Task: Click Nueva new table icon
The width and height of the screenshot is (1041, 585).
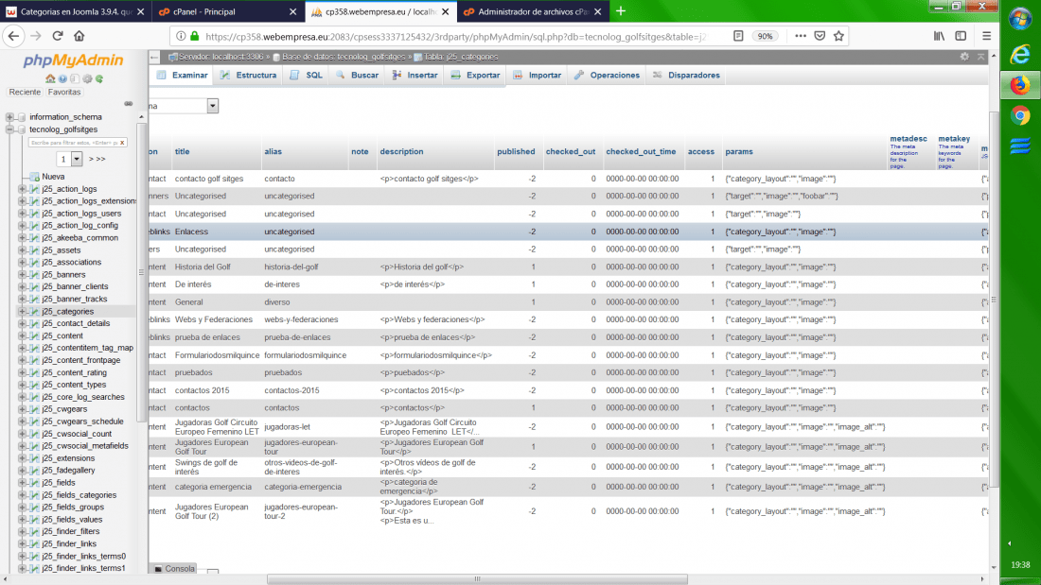Action: point(34,177)
